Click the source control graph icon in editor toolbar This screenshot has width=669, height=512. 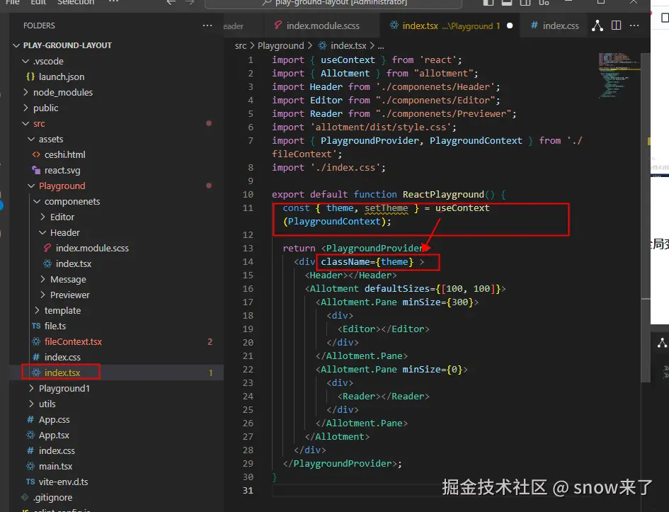pyautogui.click(x=597, y=25)
